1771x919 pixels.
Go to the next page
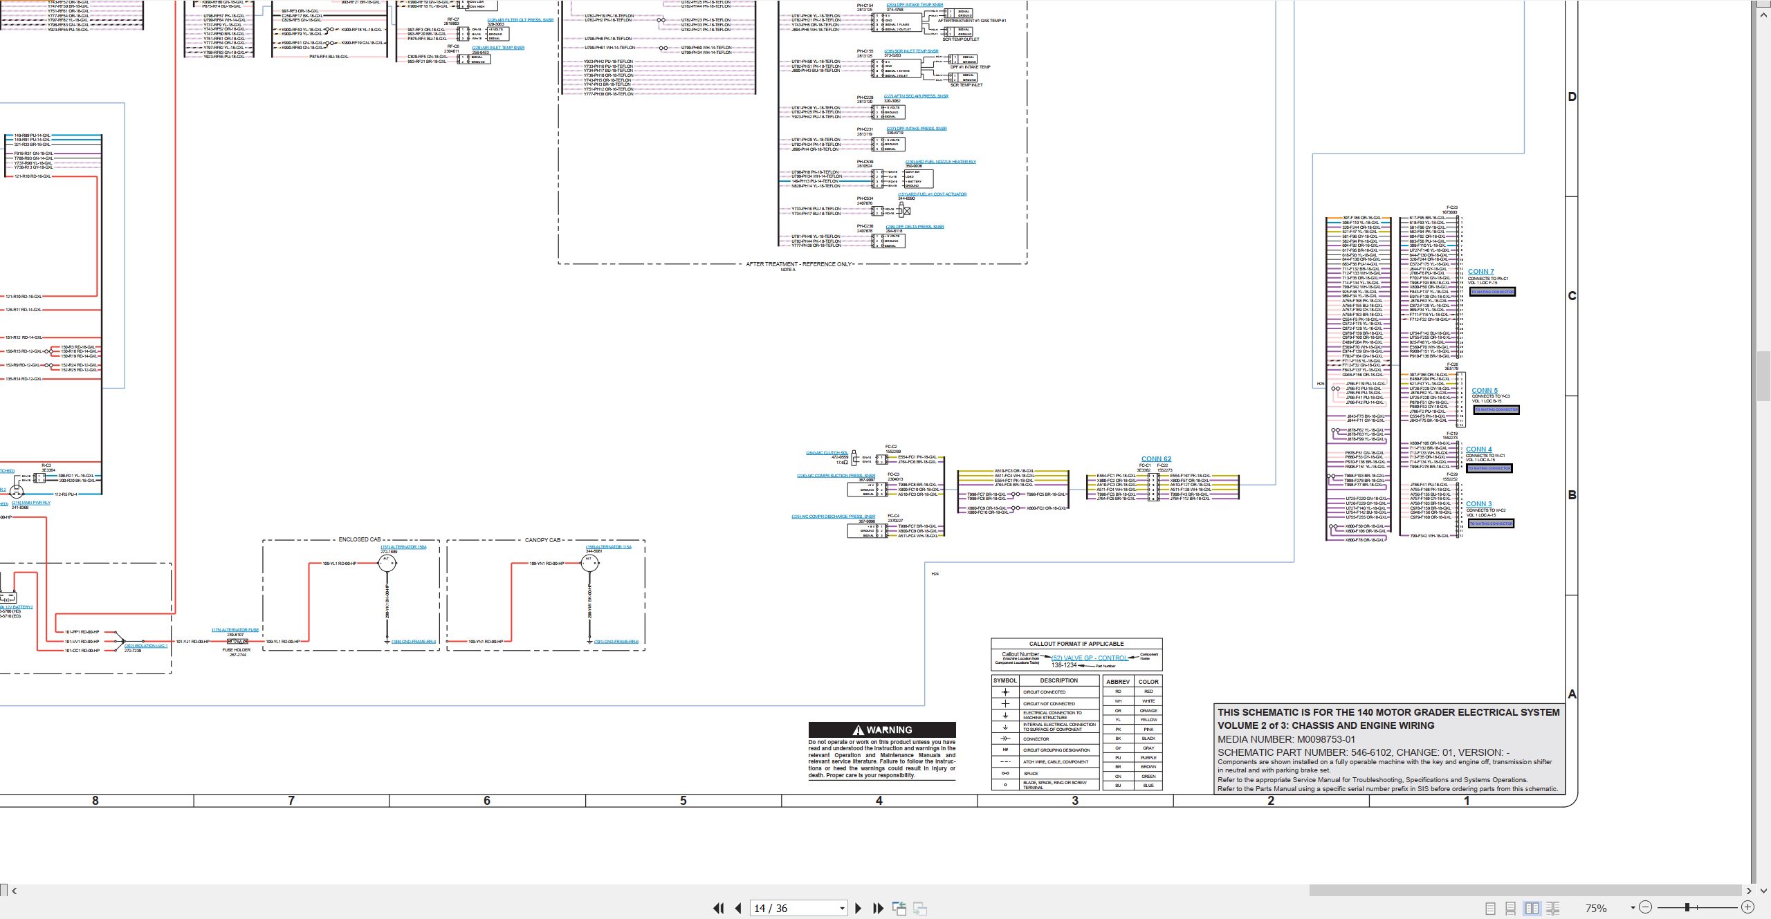pyautogui.click(x=859, y=908)
